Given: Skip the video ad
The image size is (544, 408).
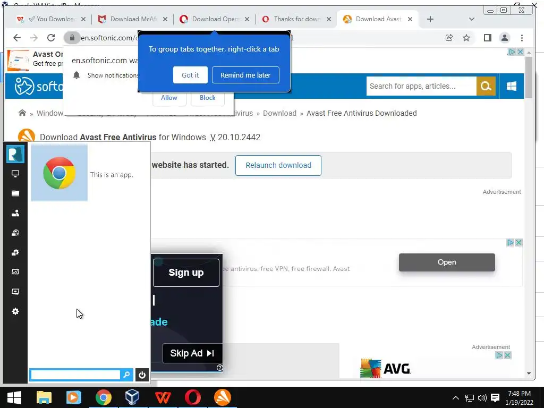Looking at the screenshot, I should click(x=192, y=353).
